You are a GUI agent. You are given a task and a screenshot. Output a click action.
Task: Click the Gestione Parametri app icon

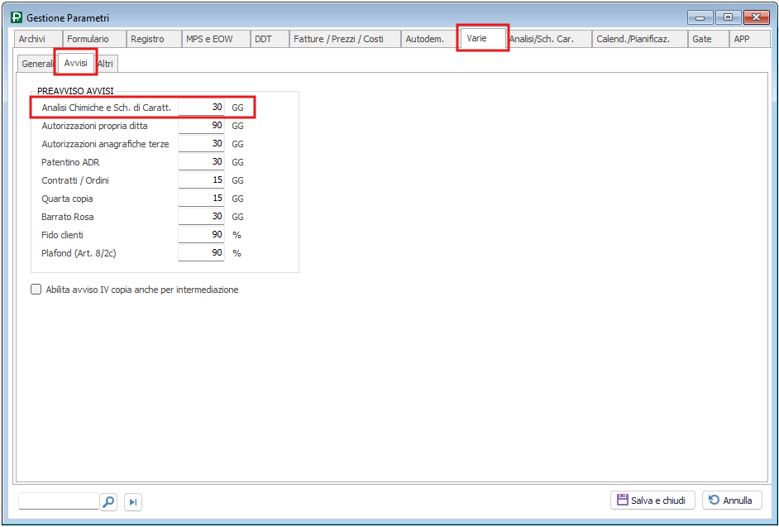click(x=17, y=17)
